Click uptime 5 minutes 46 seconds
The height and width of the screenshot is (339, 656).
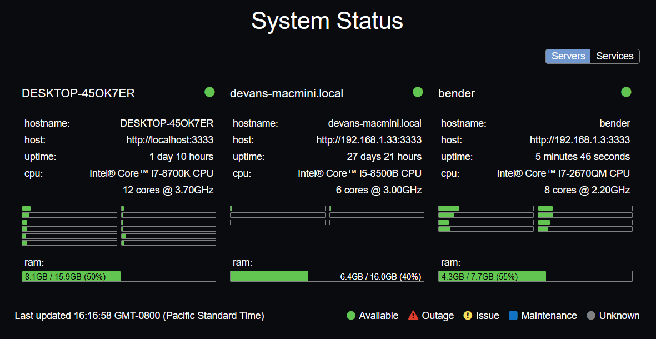(583, 157)
